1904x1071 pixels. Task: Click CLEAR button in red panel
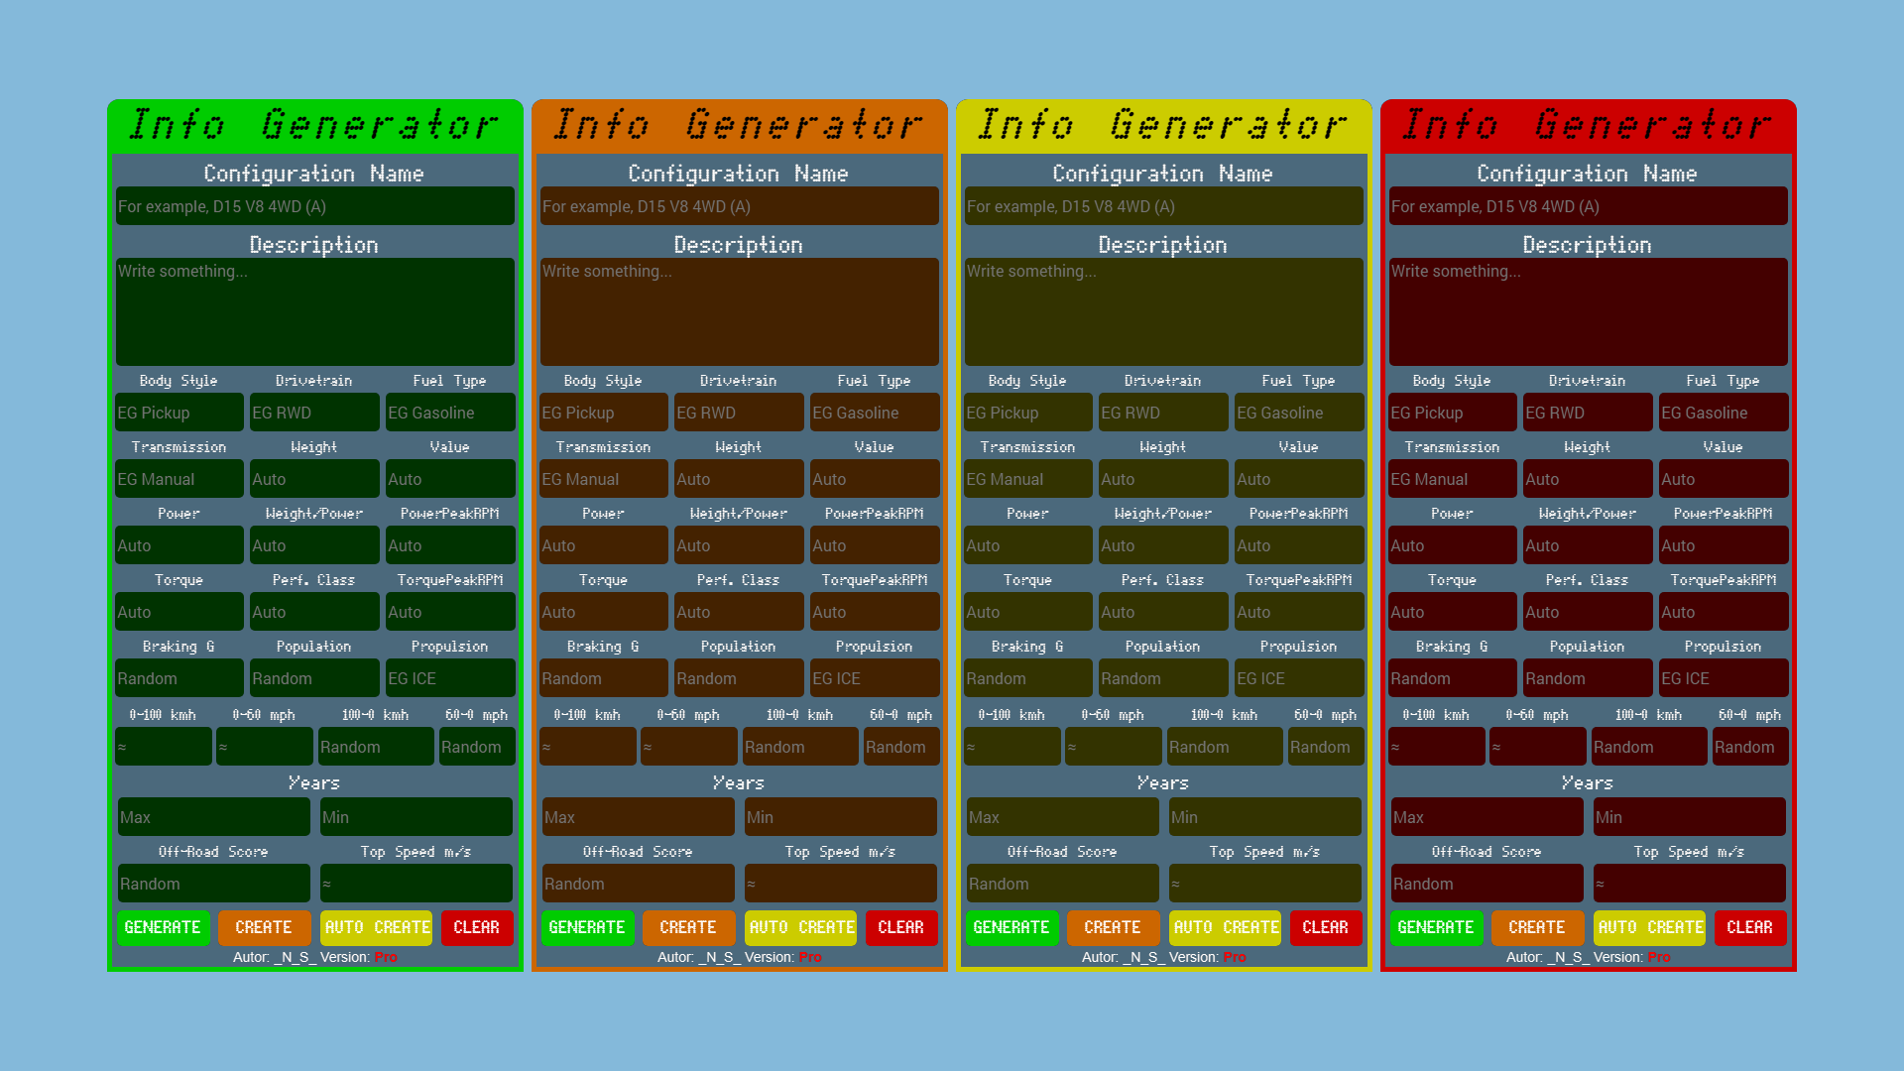[1750, 927]
